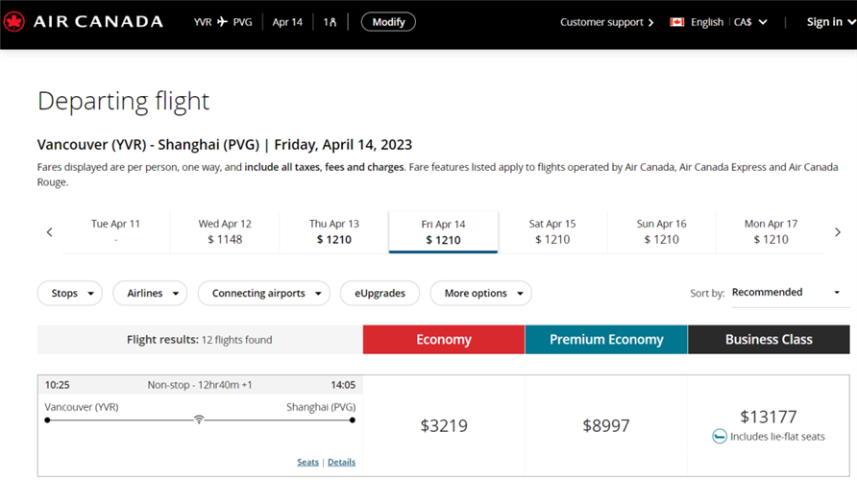Show later dates with right arrow
This screenshot has height=480, width=857.
tap(837, 232)
